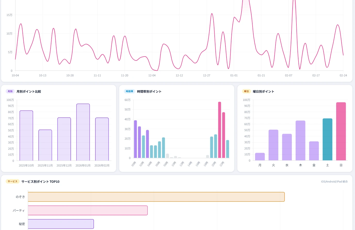Click the サービス別ポイント TOP10 heading
The height and width of the screenshot is (230, 355).
[x=41, y=182]
